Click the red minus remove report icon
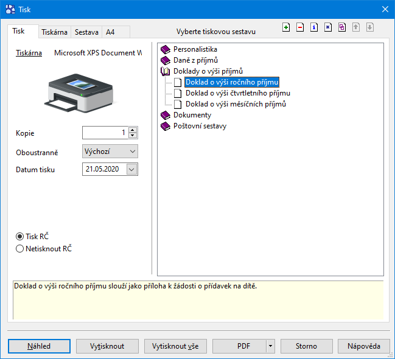The height and width of the screenshot is (359, 395). pyautogui.click(x=300, y=27)
